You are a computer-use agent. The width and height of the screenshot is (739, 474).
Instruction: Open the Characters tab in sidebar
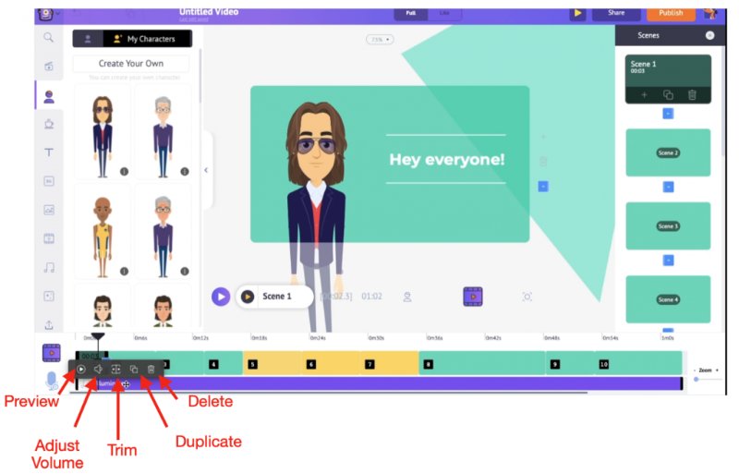[x=49, y=95]
